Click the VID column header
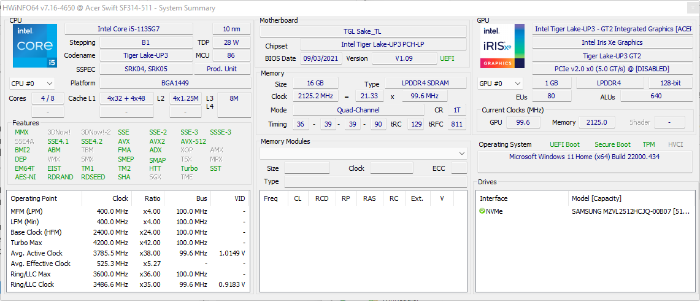This screenshot has width=700, height=301. (229, 198)
